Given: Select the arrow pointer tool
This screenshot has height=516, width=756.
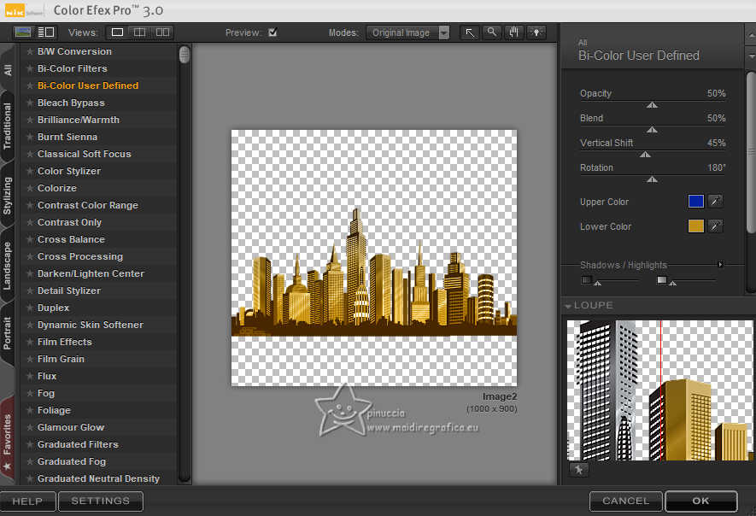Looking at the screenshot, I should [470, 32].
